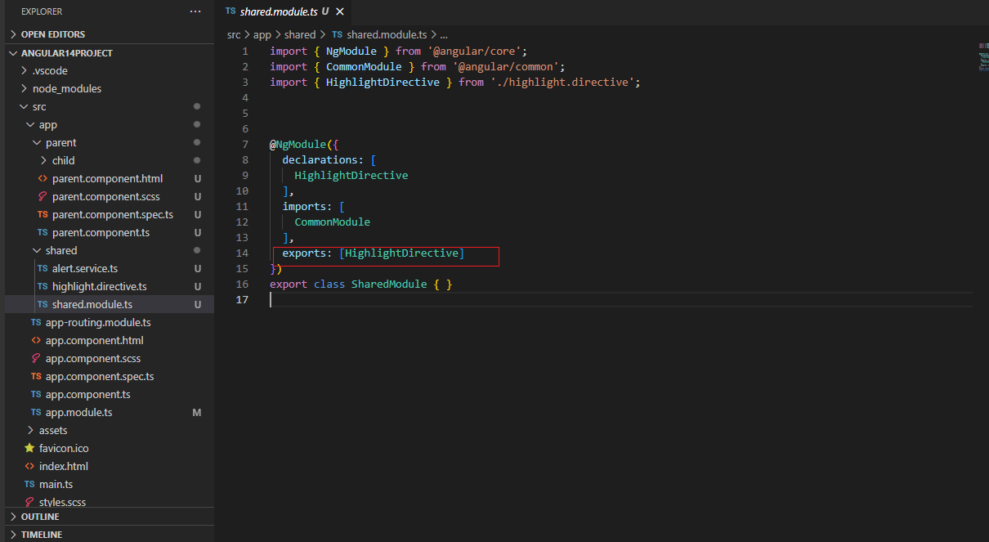Close the shared.module.ts editor tab

340,11
